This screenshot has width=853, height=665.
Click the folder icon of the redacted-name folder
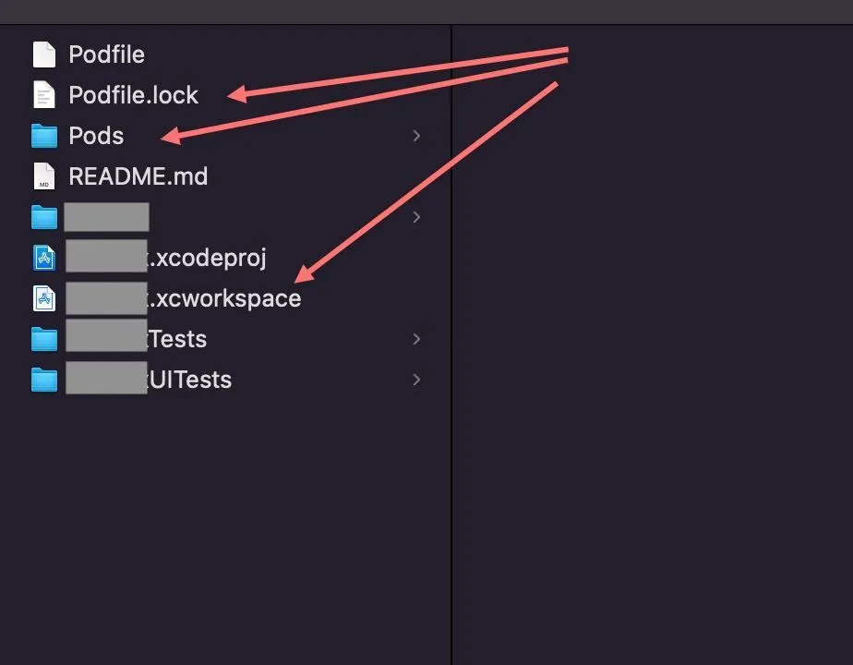point(44,217)
